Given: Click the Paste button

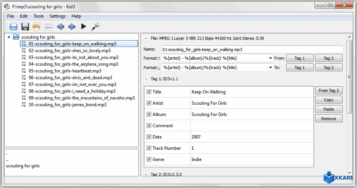Looking at the screenshot, I should point(329,109).
